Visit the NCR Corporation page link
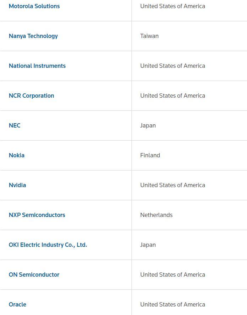The width and height of the screenshot is (247, 315). (31, 96)
